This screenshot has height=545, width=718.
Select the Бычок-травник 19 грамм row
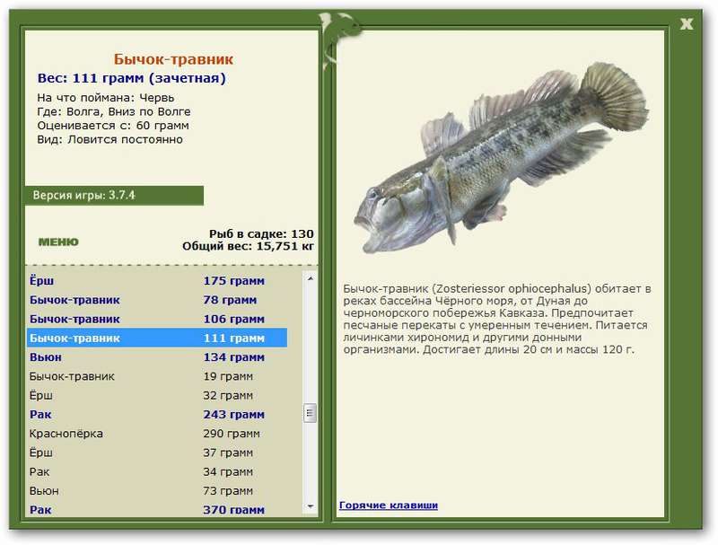tap(157, 376)
